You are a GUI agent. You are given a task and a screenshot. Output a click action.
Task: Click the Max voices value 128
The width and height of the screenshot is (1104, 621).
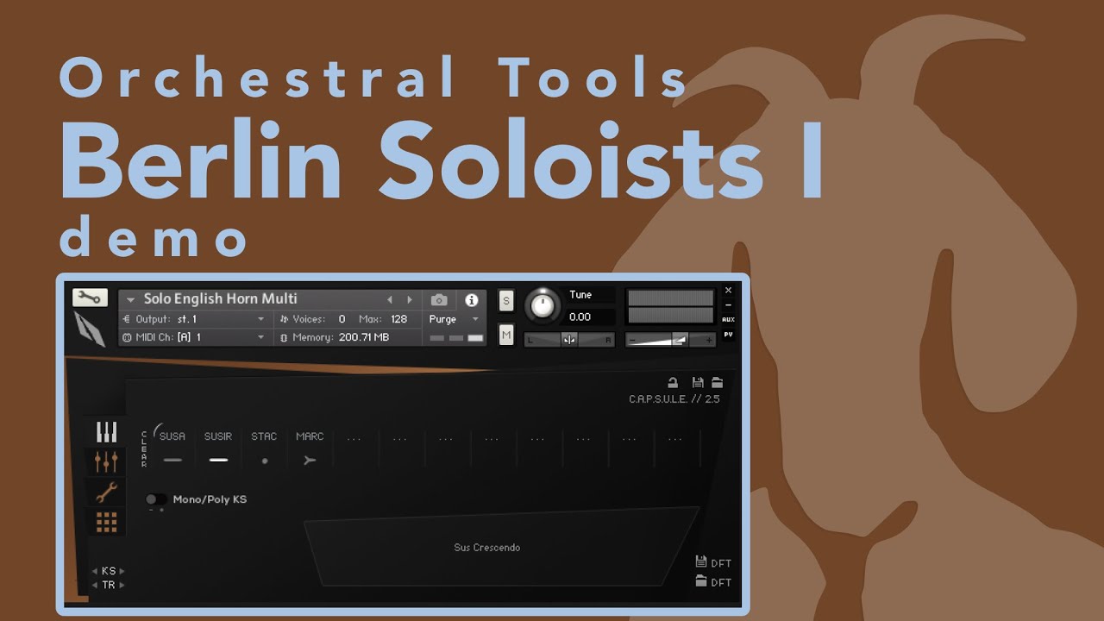pyautogui.click(x=398, y=319)
